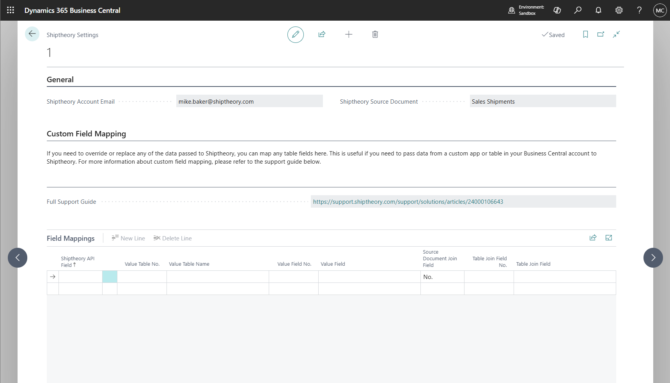
Task: Open the search magnifier in header
Action: coord(578,10)
